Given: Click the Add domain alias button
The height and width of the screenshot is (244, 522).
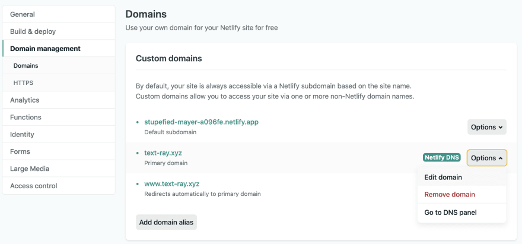Looking at the screenshot, I should point(166,223).
